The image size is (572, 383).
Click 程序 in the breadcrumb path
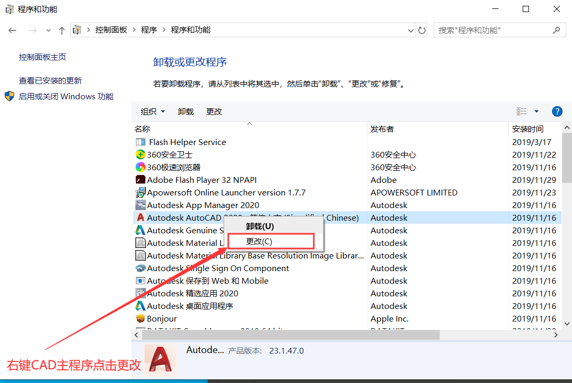point(149,30)
